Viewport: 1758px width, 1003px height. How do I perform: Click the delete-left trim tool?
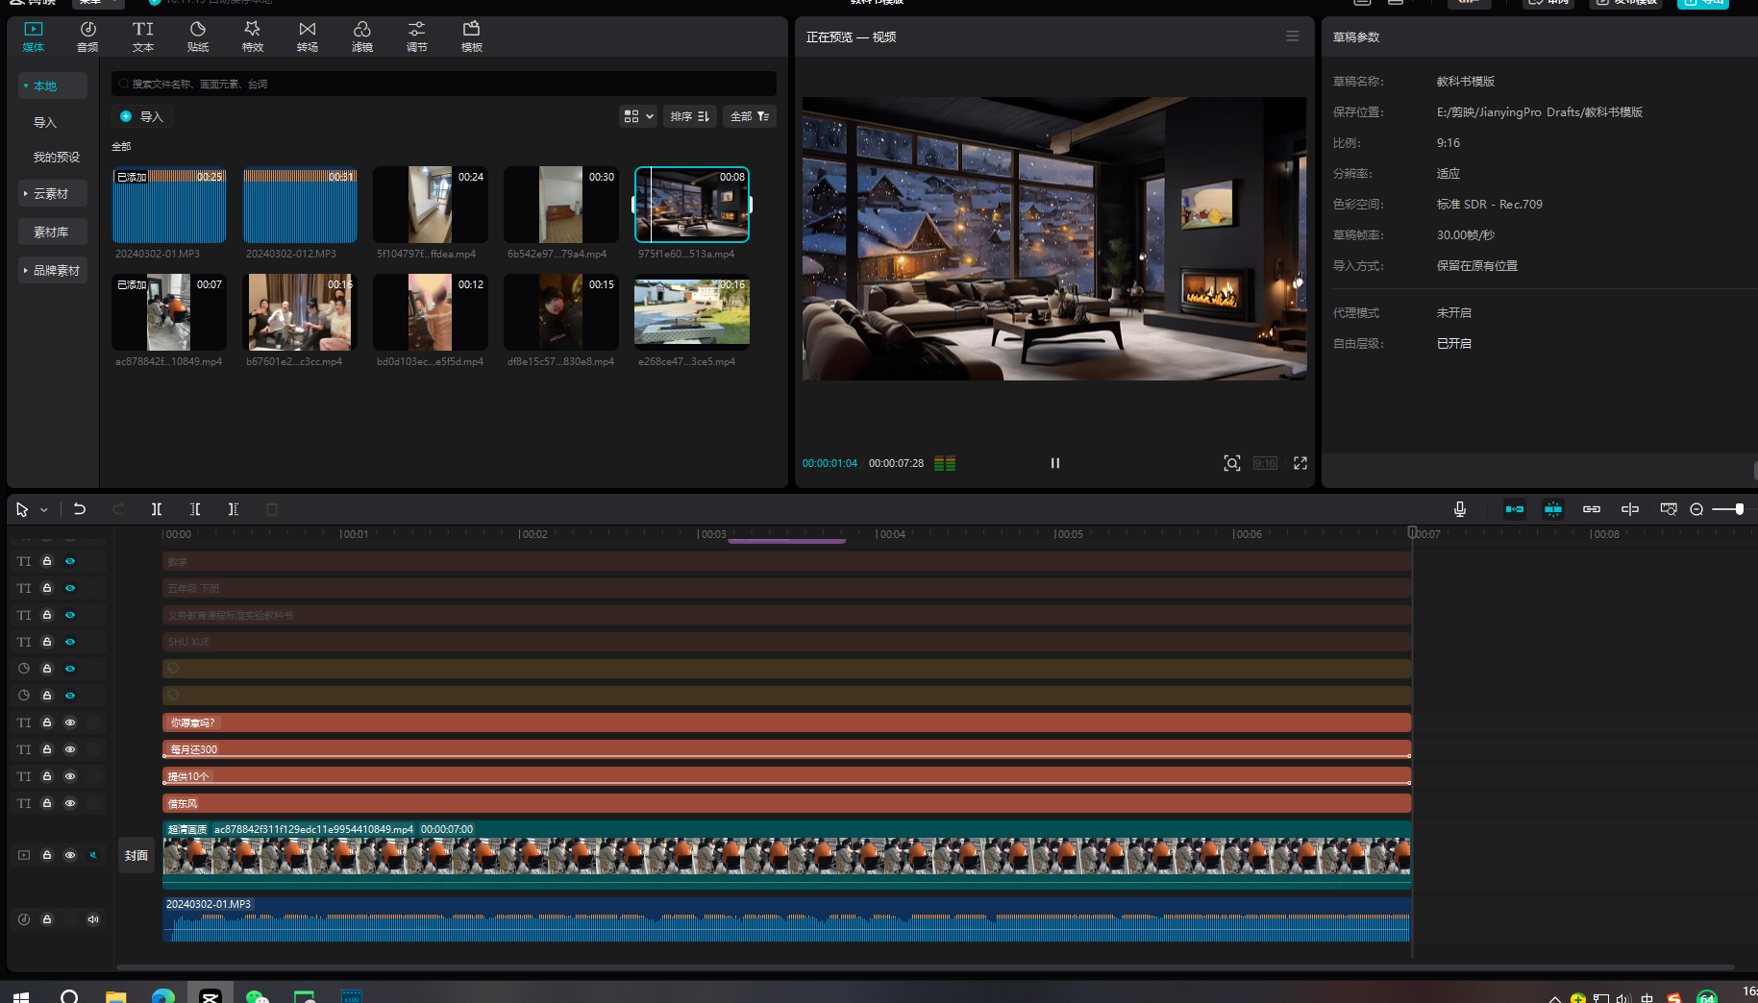point(195,509)
